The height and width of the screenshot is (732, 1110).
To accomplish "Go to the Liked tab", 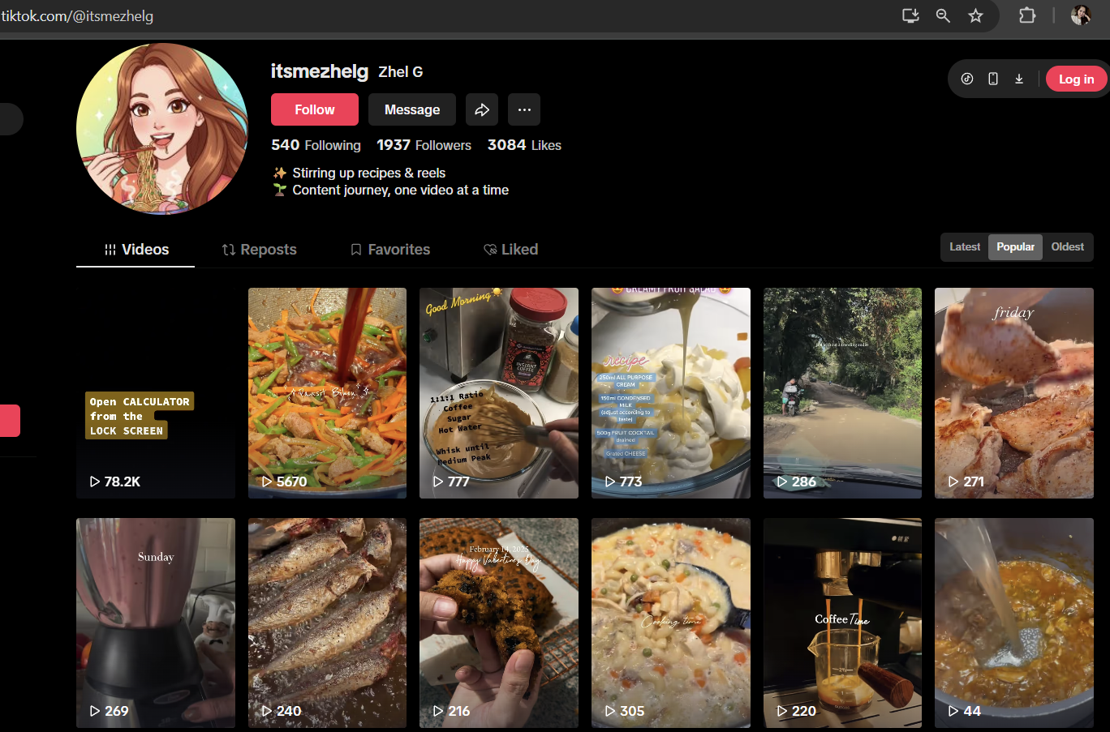I will 511,250.
